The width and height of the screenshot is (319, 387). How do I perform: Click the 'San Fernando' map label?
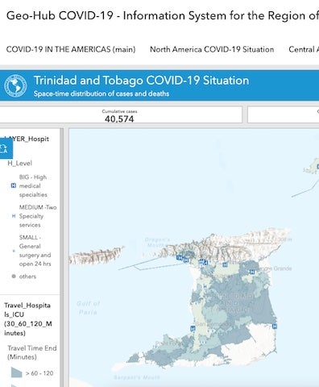pyautogui.click(x=214, y=324)
